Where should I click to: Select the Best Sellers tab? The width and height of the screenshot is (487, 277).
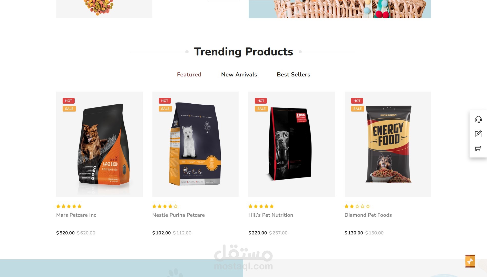294,75
